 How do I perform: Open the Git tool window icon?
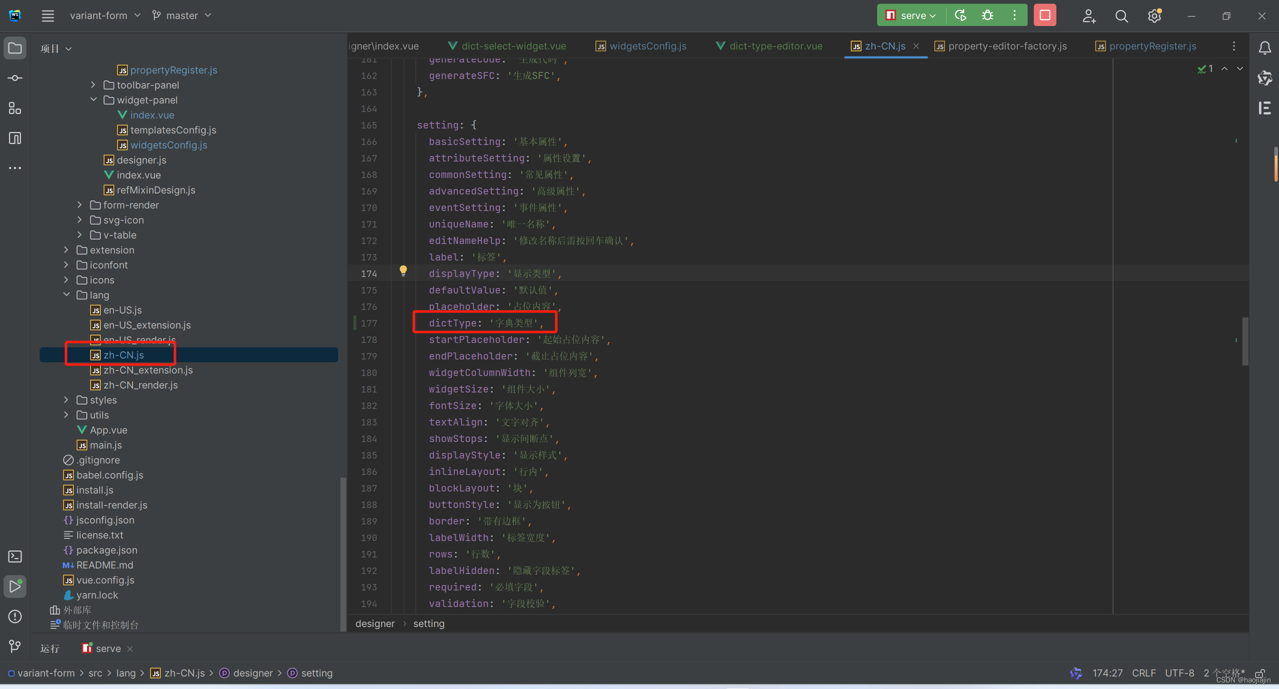pyautogui.click(x=15, y=646)
